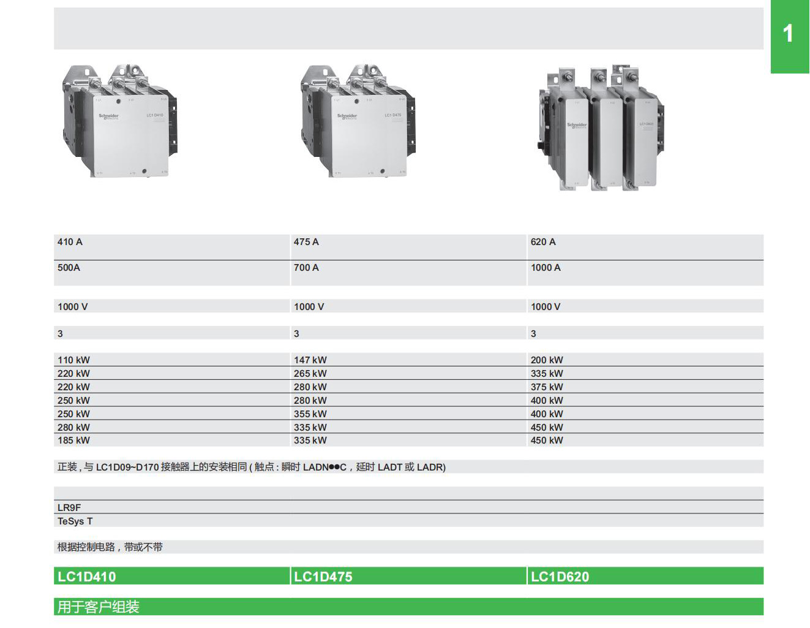
Task: Select the 410 A rated current cell
Action: tap(70, 242)
